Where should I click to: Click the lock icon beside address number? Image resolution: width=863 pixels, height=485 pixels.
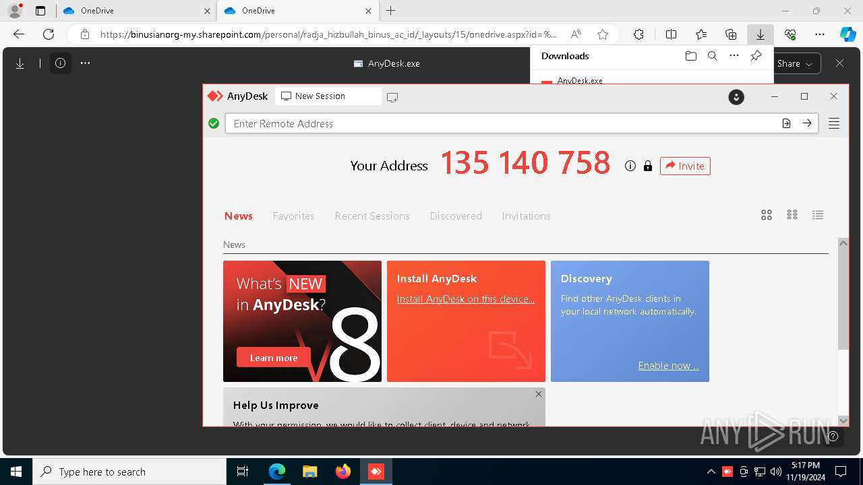click(648, 166)
